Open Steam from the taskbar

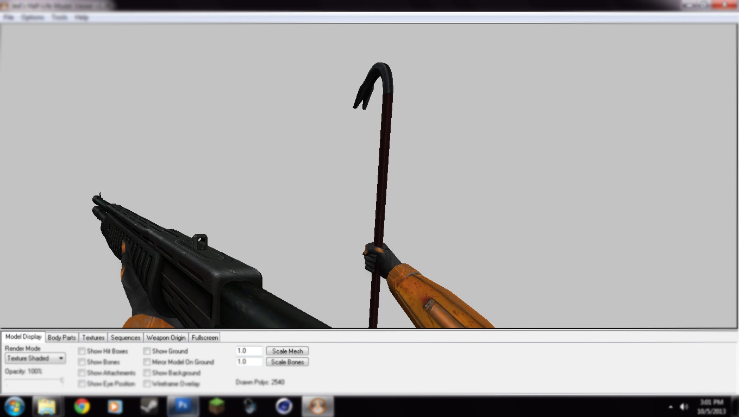click(x=149, y=406)
